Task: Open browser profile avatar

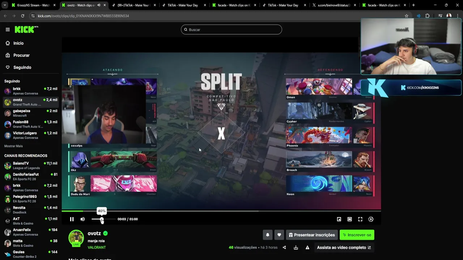Action: [x=449, y=16]
